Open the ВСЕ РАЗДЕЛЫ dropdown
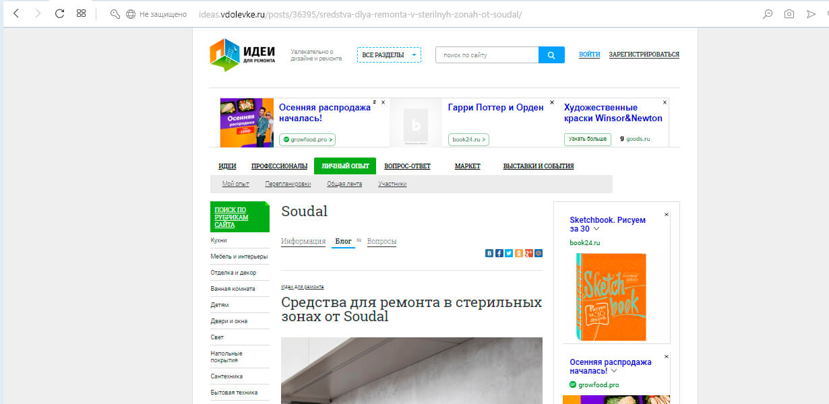 click(389, 55)
